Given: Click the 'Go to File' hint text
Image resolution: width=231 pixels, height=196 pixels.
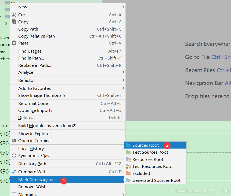Looking at the screenshot, I should tap(197, 57).
